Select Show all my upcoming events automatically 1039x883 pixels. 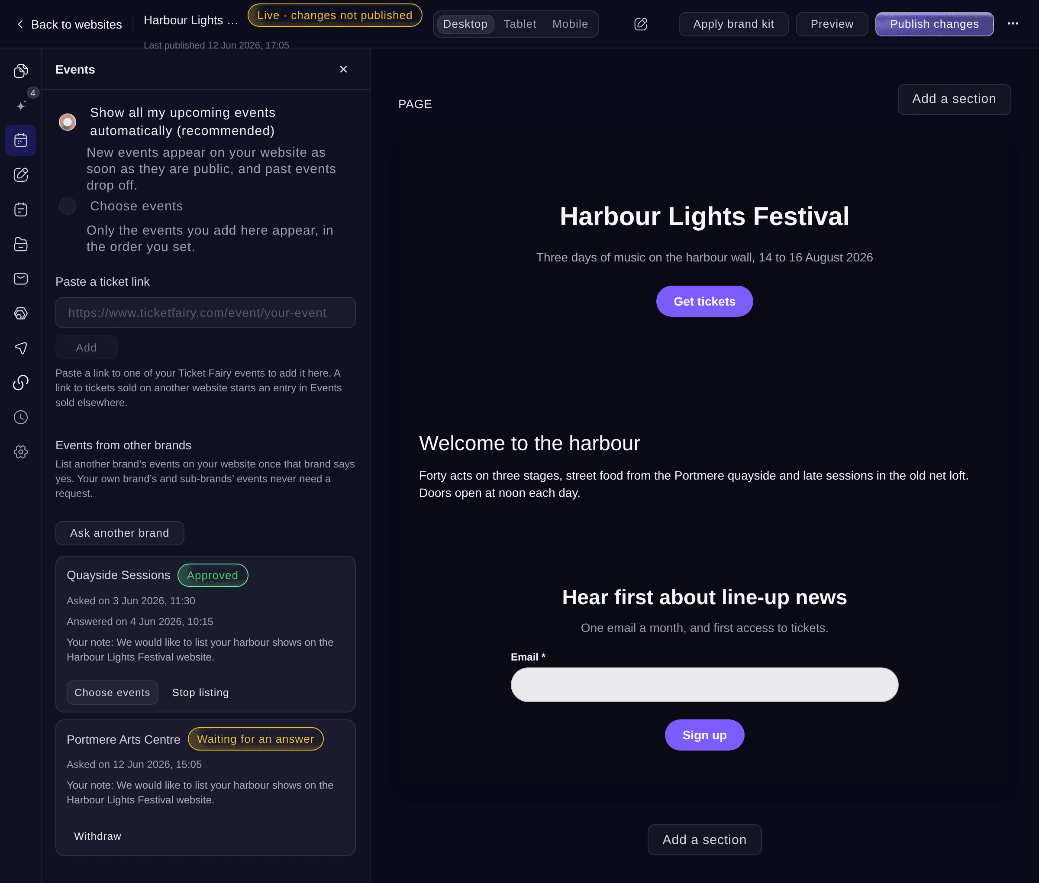click(68, 122)
